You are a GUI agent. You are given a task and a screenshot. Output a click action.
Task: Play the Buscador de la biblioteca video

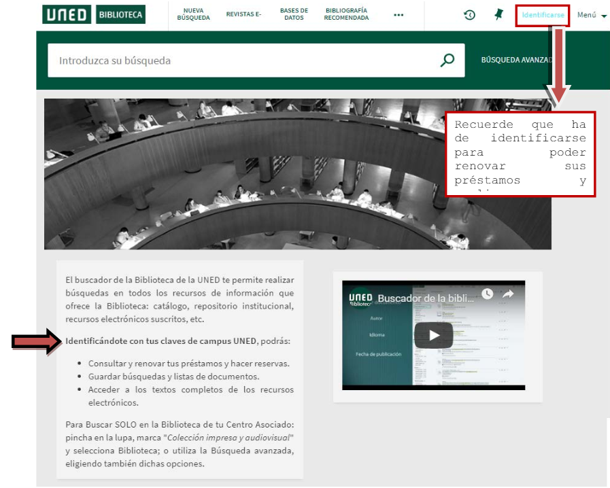[433, 334]
